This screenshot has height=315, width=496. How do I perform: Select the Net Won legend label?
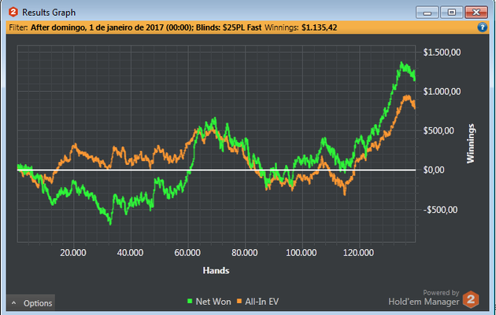point(213,302)
